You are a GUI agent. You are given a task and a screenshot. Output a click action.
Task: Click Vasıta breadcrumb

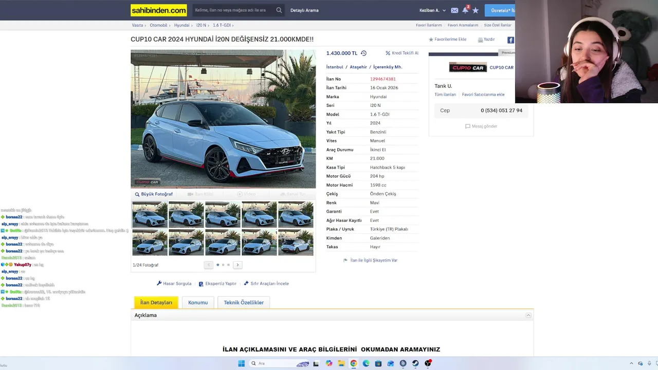coord(137,25)
